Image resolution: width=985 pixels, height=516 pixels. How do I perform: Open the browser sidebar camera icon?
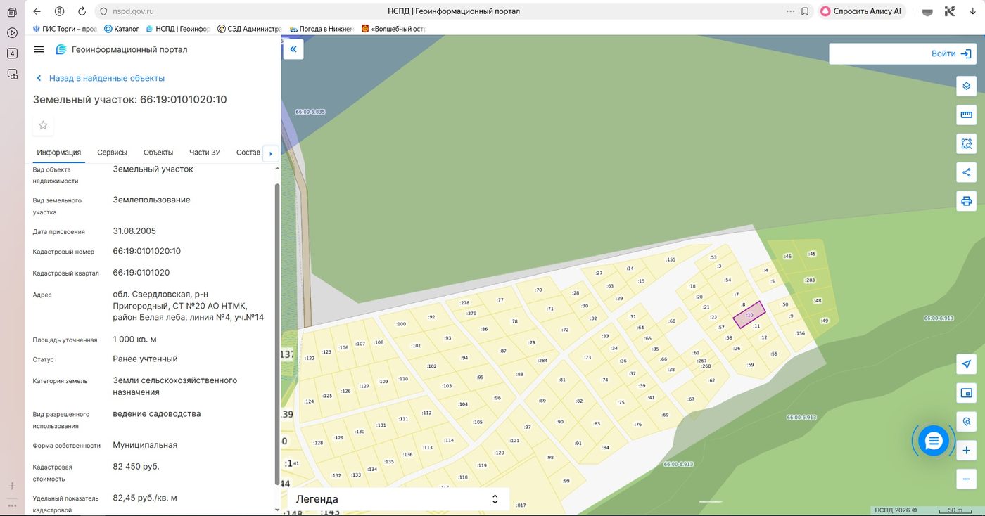pyautogui.click(x=12, y=74)
